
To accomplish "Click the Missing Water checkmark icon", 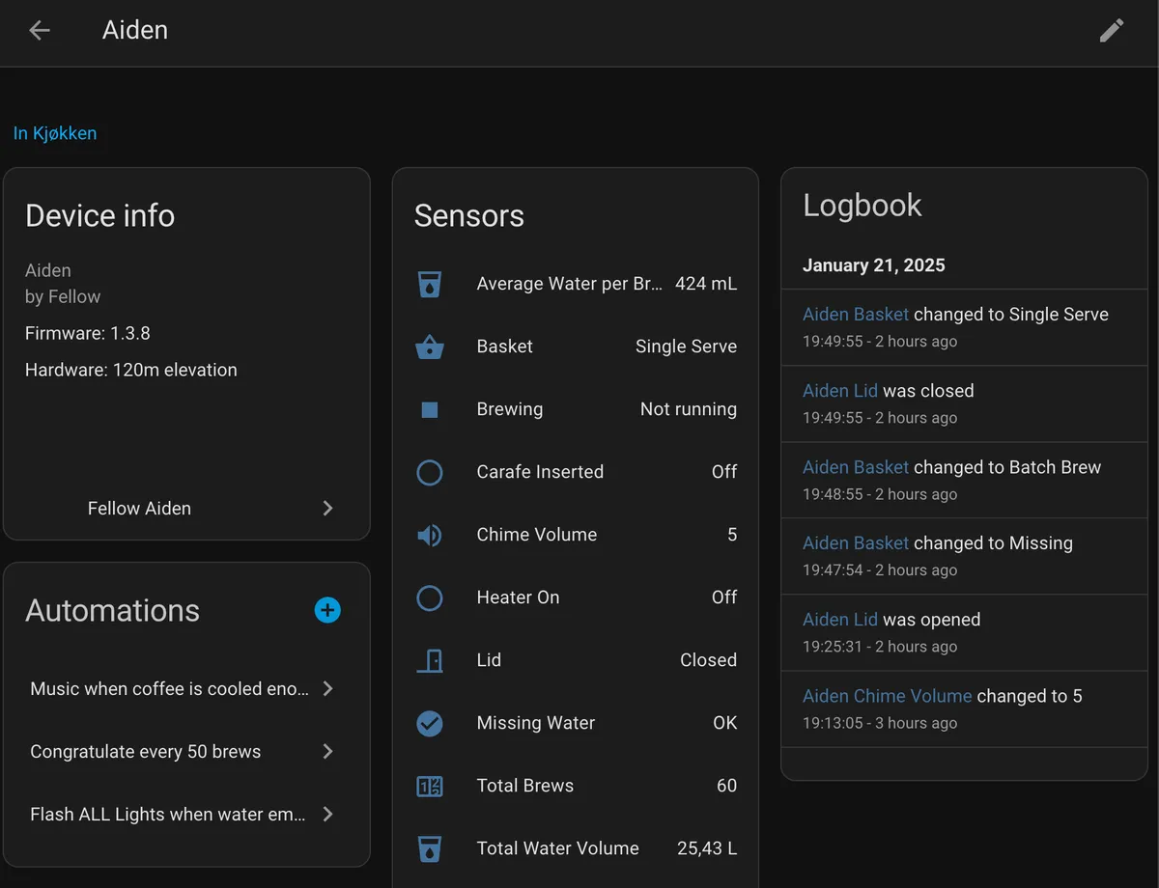I will coord(429,723).
